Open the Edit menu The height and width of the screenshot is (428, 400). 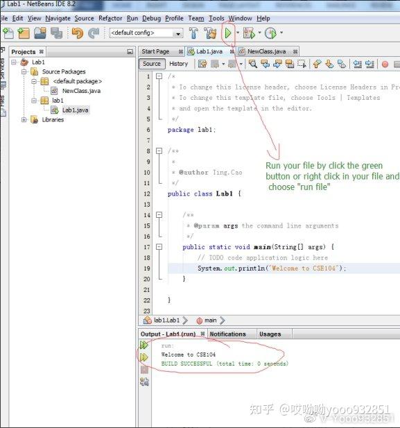point(18,19)
